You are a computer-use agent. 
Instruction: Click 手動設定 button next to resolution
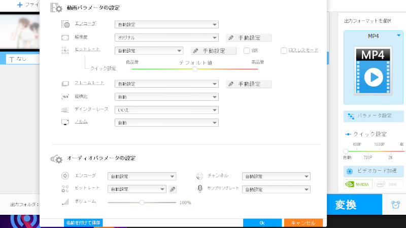coord(249,37)
